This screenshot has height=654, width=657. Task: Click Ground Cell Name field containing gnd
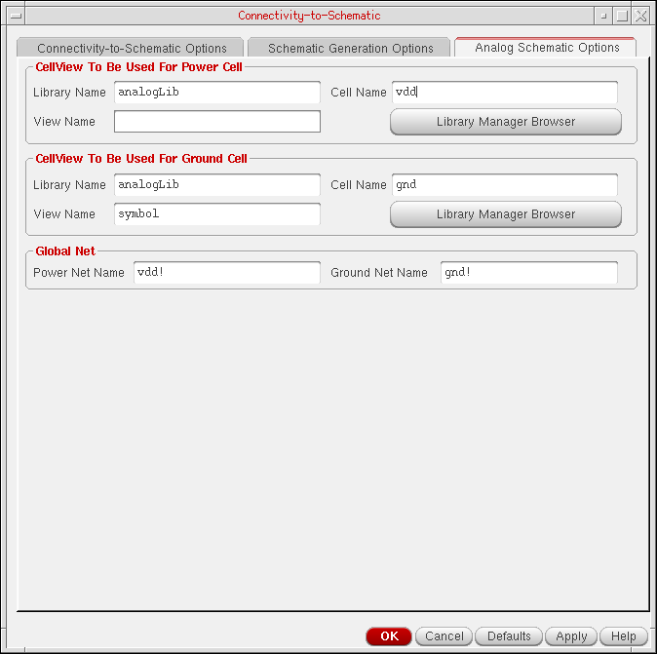point(505,185)
